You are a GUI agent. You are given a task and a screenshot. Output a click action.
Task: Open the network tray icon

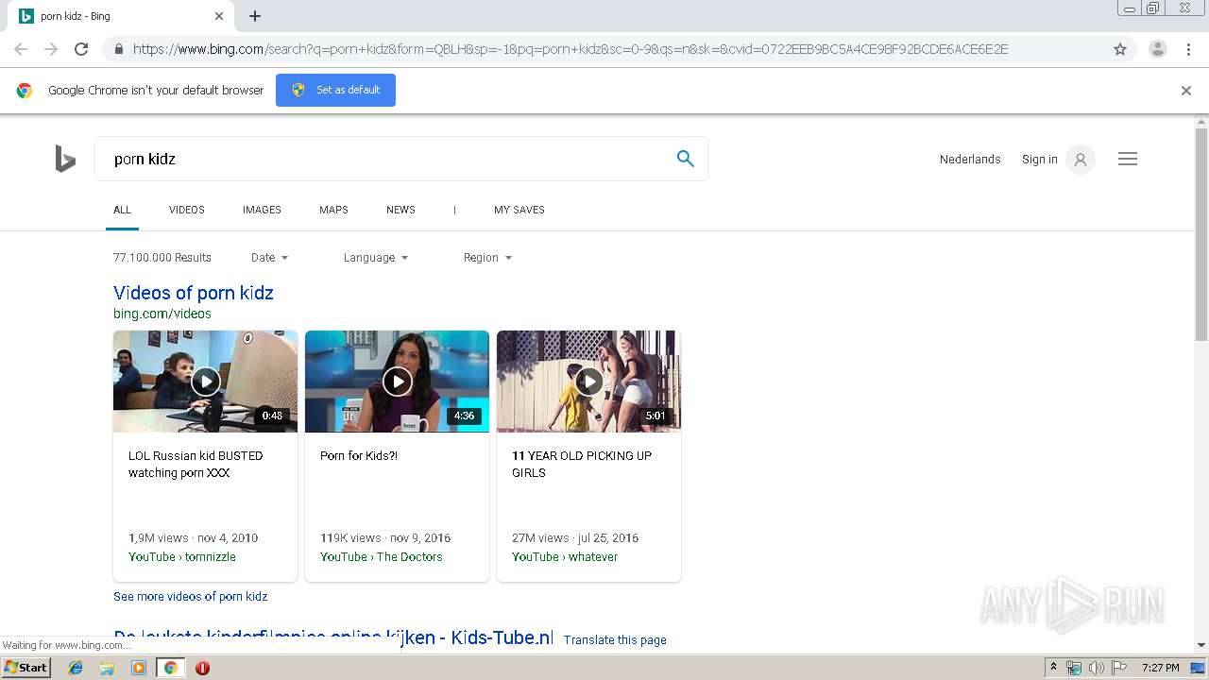coord(1074,668)
